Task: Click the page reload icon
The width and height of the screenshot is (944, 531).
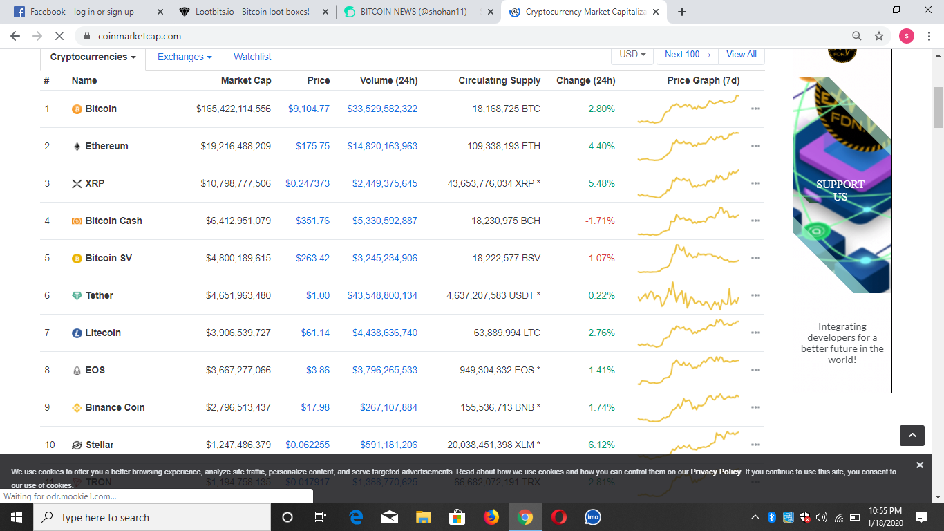Action: [59, 35]
